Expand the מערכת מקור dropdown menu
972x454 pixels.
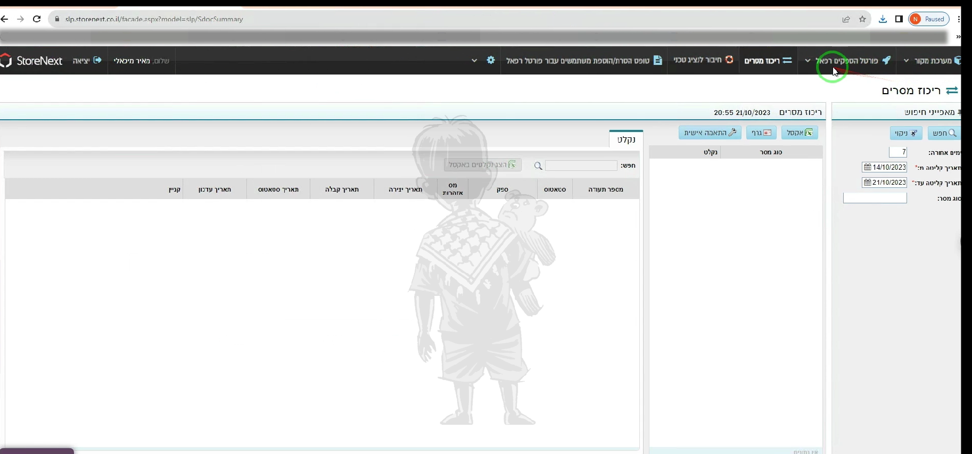coord(906,61)
